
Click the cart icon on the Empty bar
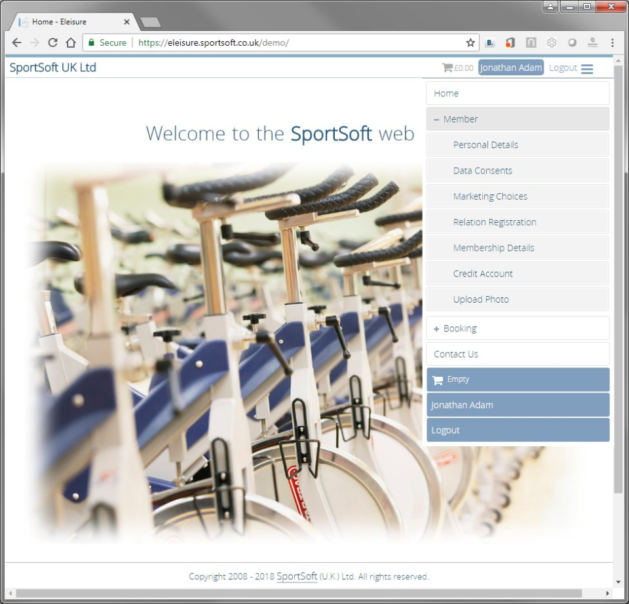click(x=437, y=379)
